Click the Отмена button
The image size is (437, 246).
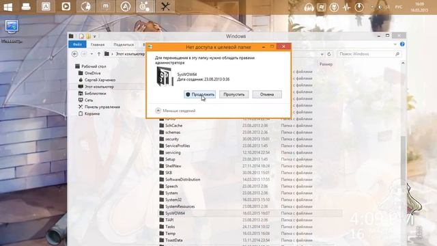coord(267,94)
